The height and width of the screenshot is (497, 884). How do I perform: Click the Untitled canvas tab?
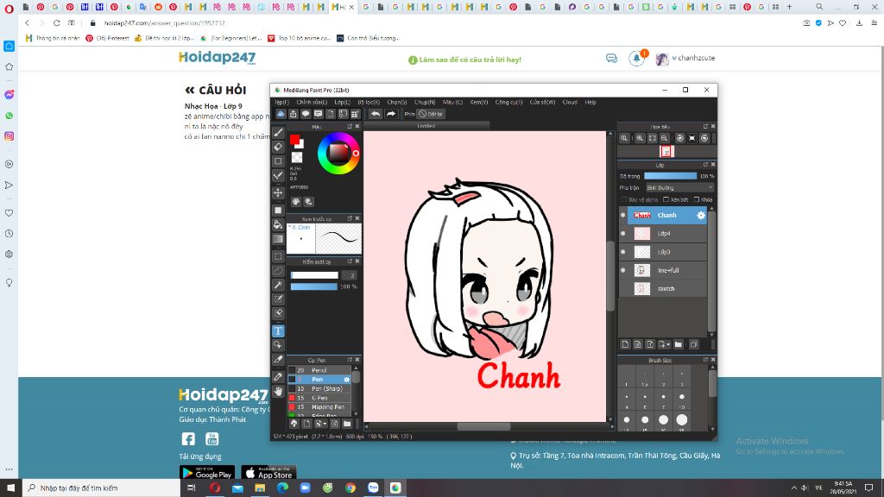426,126
